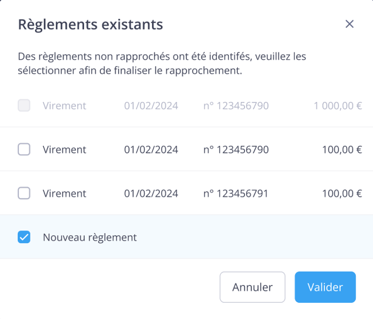Viewport: 373px width, 319px height.
Task: Click the Virement label on the 100,00 € n° 123456790 row
Action: point(65,149)
